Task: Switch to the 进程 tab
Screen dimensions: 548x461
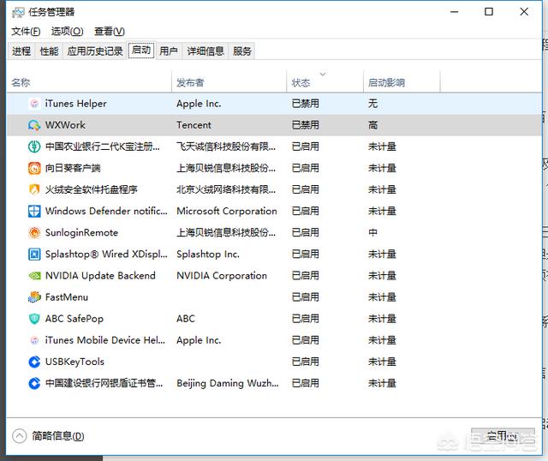Action: [21, 51]
